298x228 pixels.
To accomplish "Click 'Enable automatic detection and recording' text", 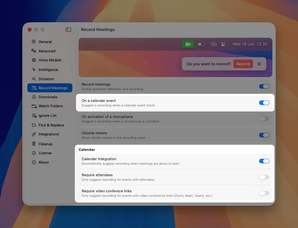I will tap(112, 89).
